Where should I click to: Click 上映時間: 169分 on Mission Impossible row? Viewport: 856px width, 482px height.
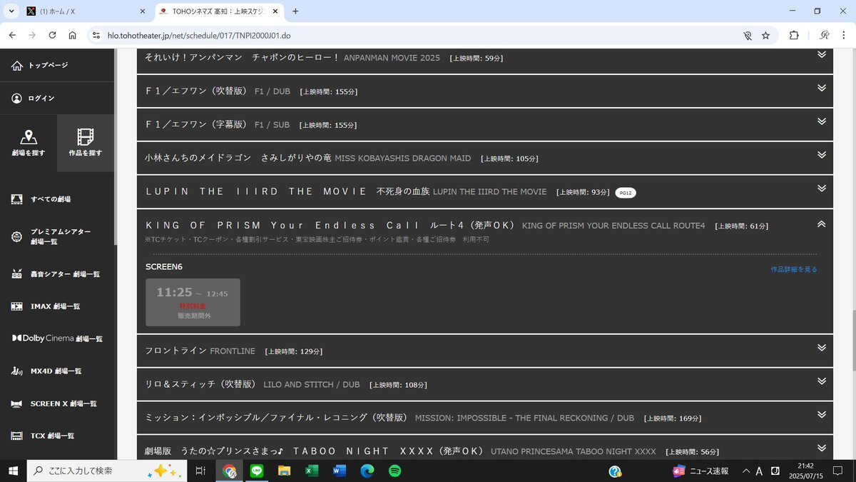pyautogui.click(x=673, y=418)
